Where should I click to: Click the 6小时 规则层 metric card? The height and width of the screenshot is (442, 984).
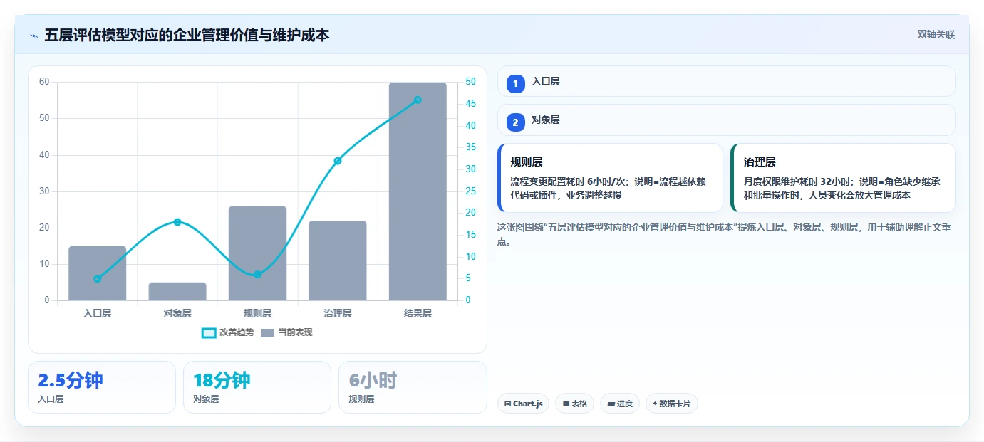click(413, 387)
